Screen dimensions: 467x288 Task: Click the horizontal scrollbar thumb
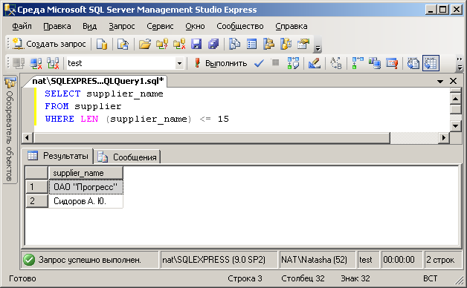(x=212, y=137)
